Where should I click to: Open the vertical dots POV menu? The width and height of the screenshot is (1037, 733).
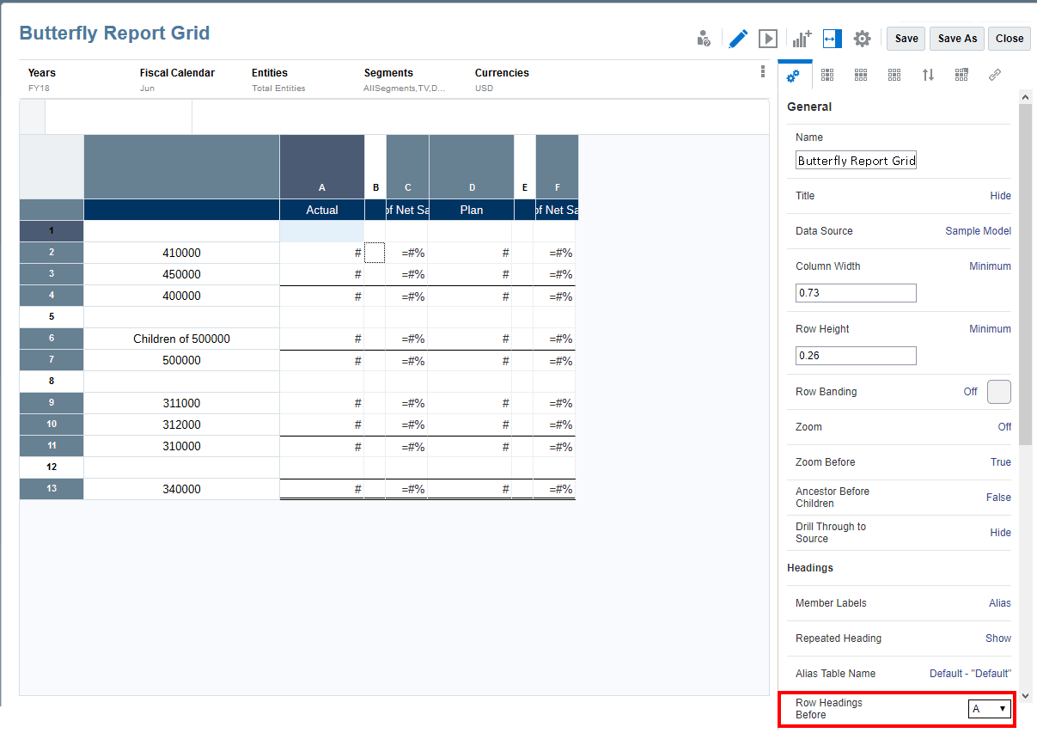click(x=762, y=72)
